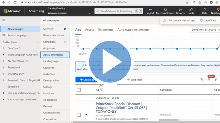220x123 pixels.
Task: Reload the page with refresh icon
Action: coord(15,2)
